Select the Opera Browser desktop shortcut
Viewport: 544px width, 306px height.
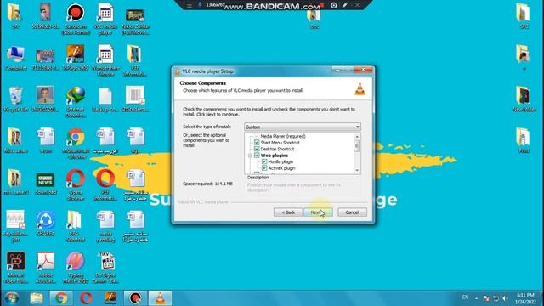point(76,185)
